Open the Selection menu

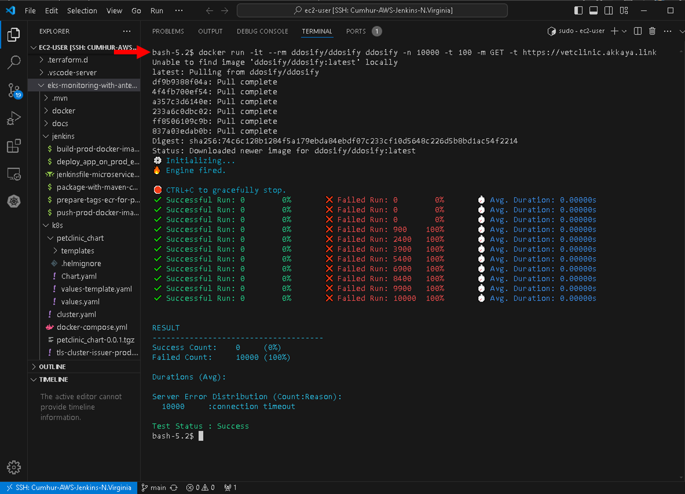tap(82, 10)
